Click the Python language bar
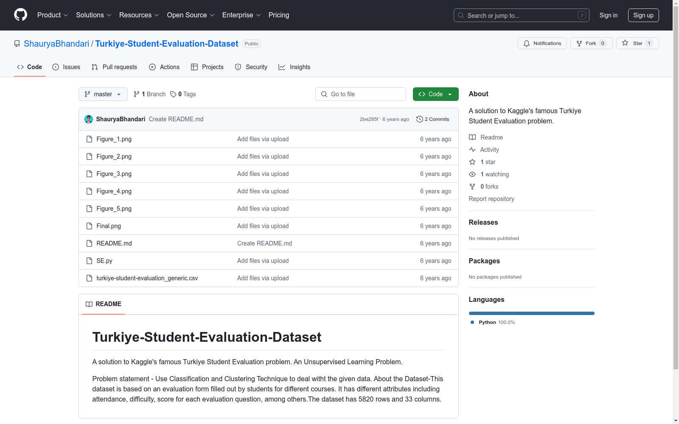This screenshot has height=424, width=679. (x=531, y=313)
